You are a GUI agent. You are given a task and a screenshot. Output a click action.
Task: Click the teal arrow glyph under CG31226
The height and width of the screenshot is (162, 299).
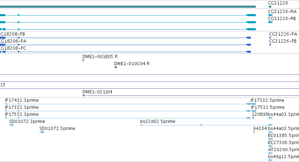point(269,7)
